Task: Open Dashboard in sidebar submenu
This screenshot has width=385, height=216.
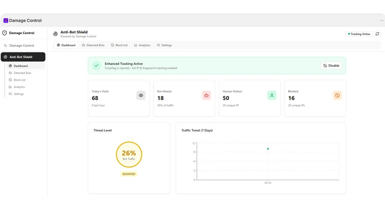Action: click(x=26, y=66)
